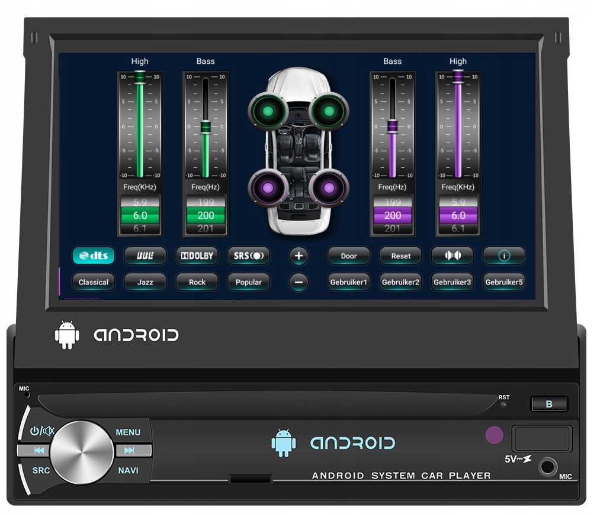The width and height of the screenshot is (600, 514).
Task: Click the white Android robot logo
Action: [67, 335]
